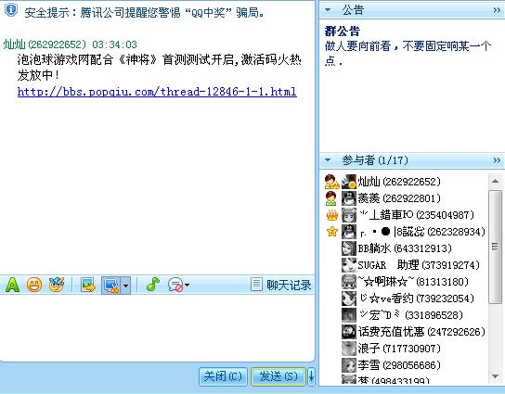This screenshot has height=394, width=505.
Task: Click the participants list scrollbar thumb
Action: pos(495,247)
